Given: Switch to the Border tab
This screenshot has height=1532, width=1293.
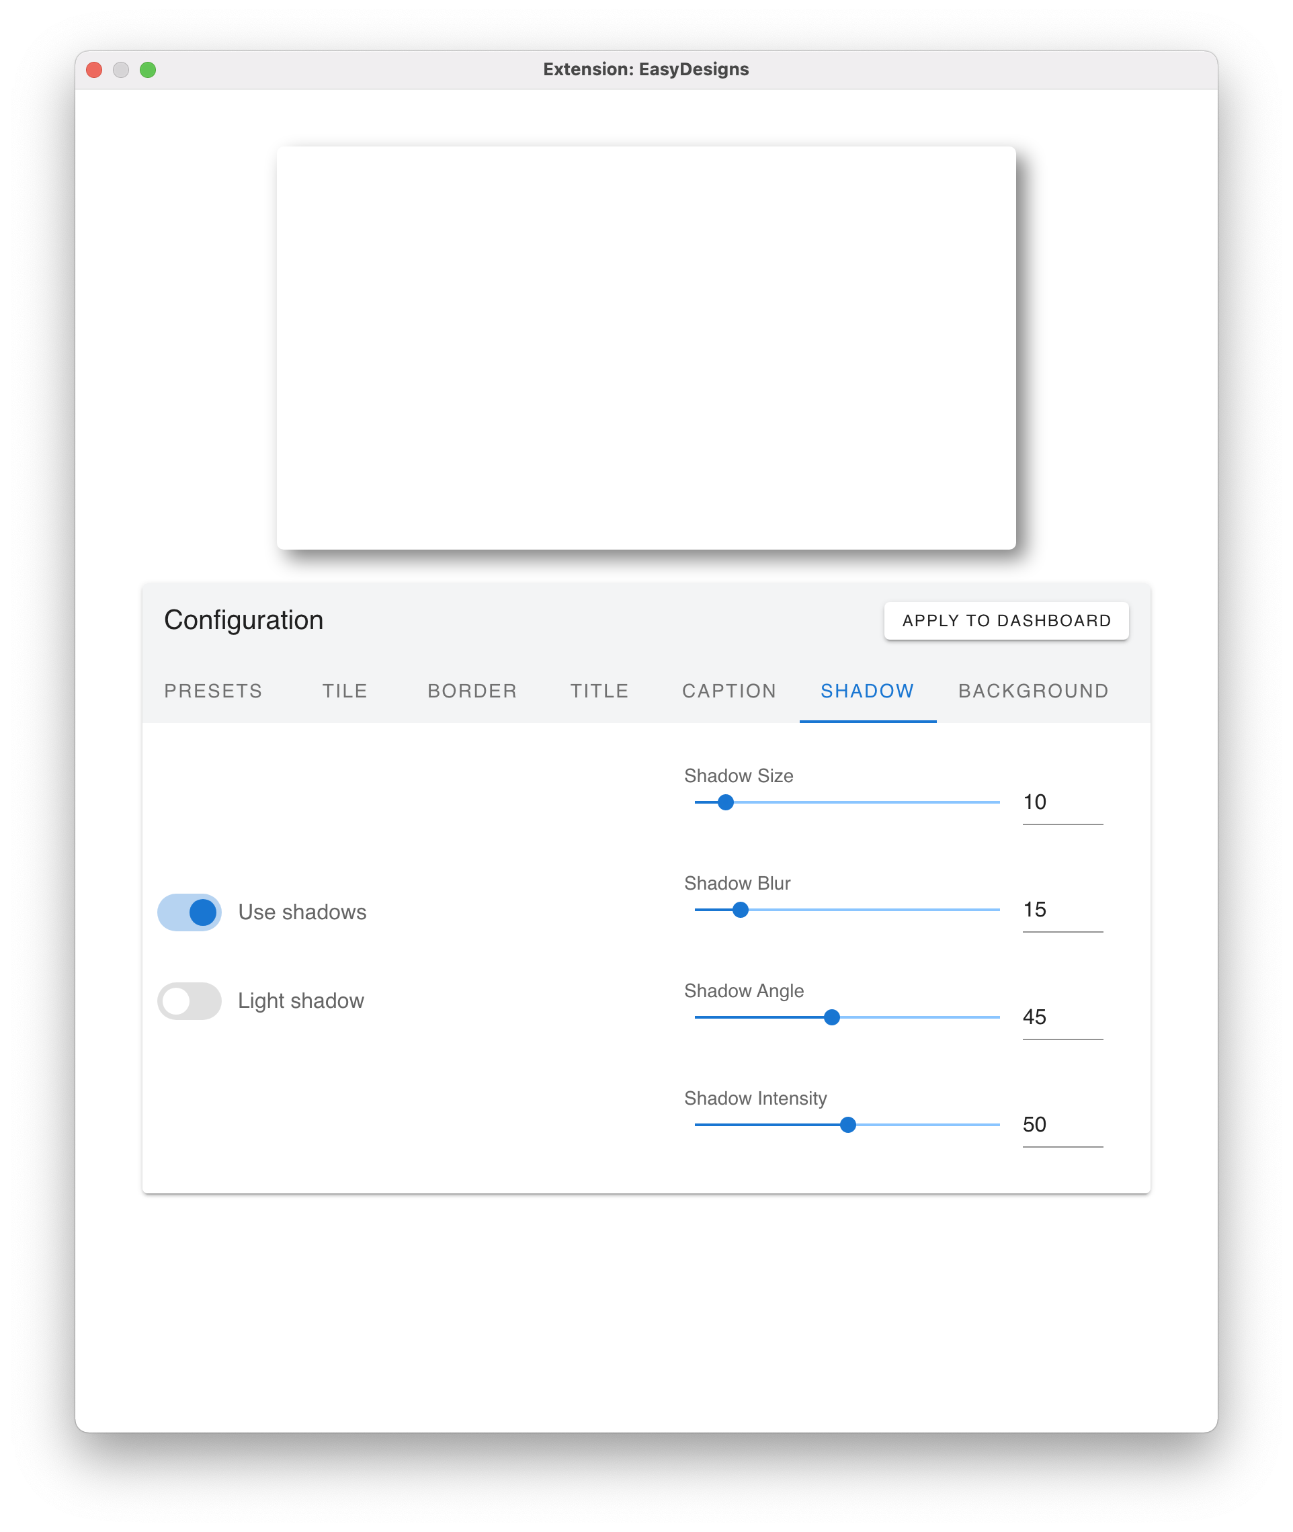Looking at the screenshot, I should [472, 691].
